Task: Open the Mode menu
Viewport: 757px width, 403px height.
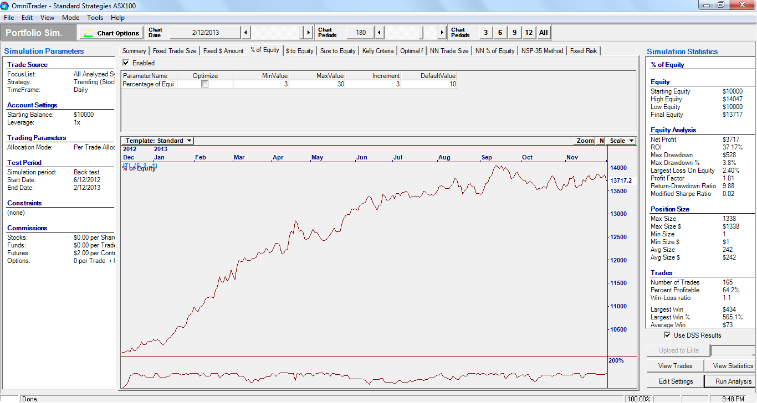Action: tap(70, 18)
